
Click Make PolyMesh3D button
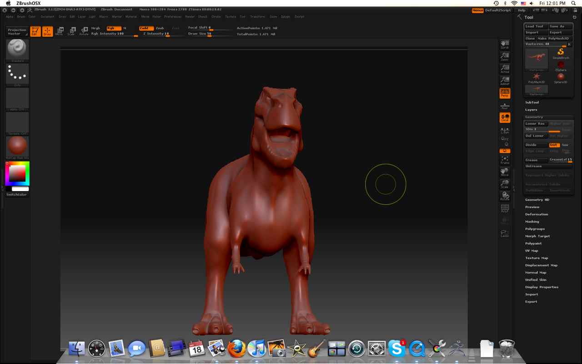tap(555, 39)
